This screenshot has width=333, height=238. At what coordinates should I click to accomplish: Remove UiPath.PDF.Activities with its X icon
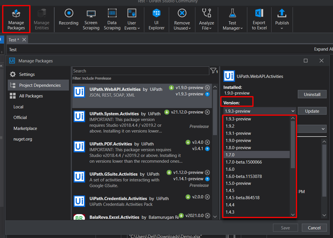coord(207,142)
